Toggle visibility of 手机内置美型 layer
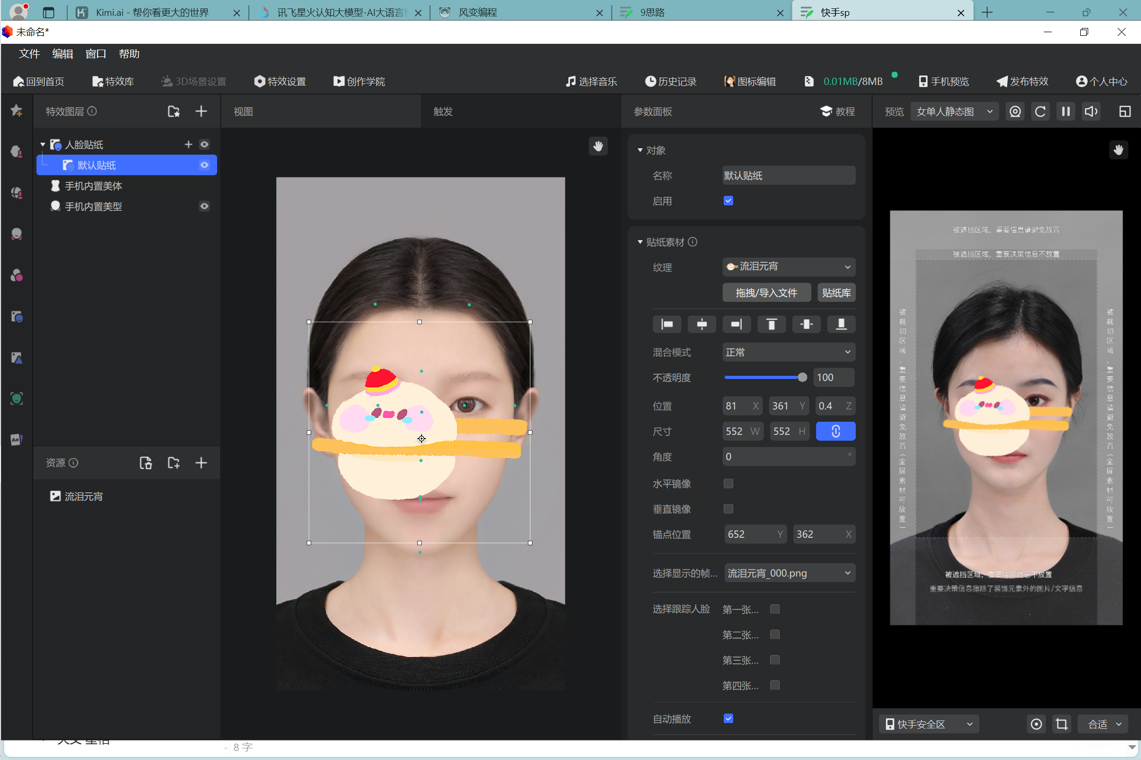Screen dimensions: 1141x760 (x=204, y=206)
